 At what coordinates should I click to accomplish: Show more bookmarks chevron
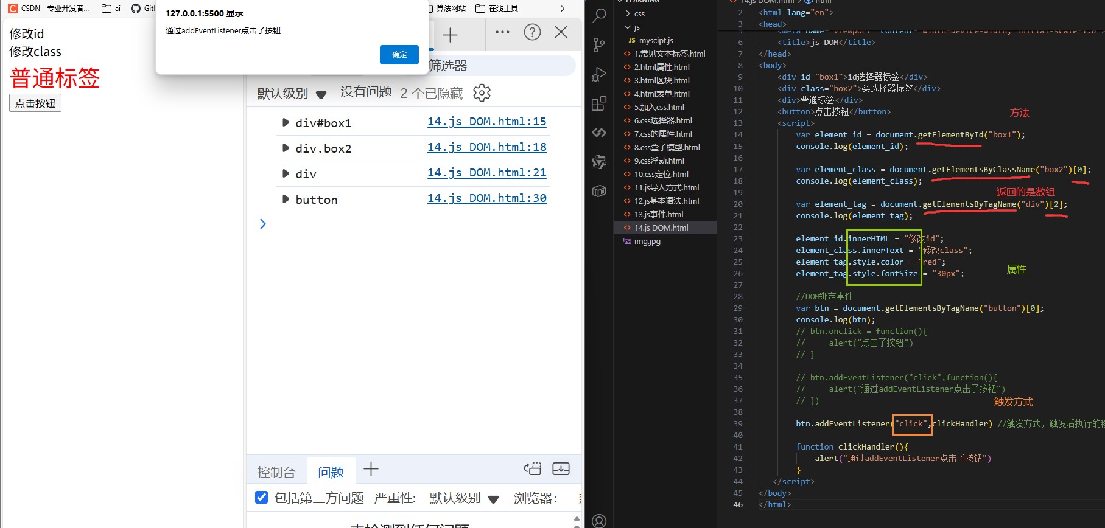(x=562, y=9)
